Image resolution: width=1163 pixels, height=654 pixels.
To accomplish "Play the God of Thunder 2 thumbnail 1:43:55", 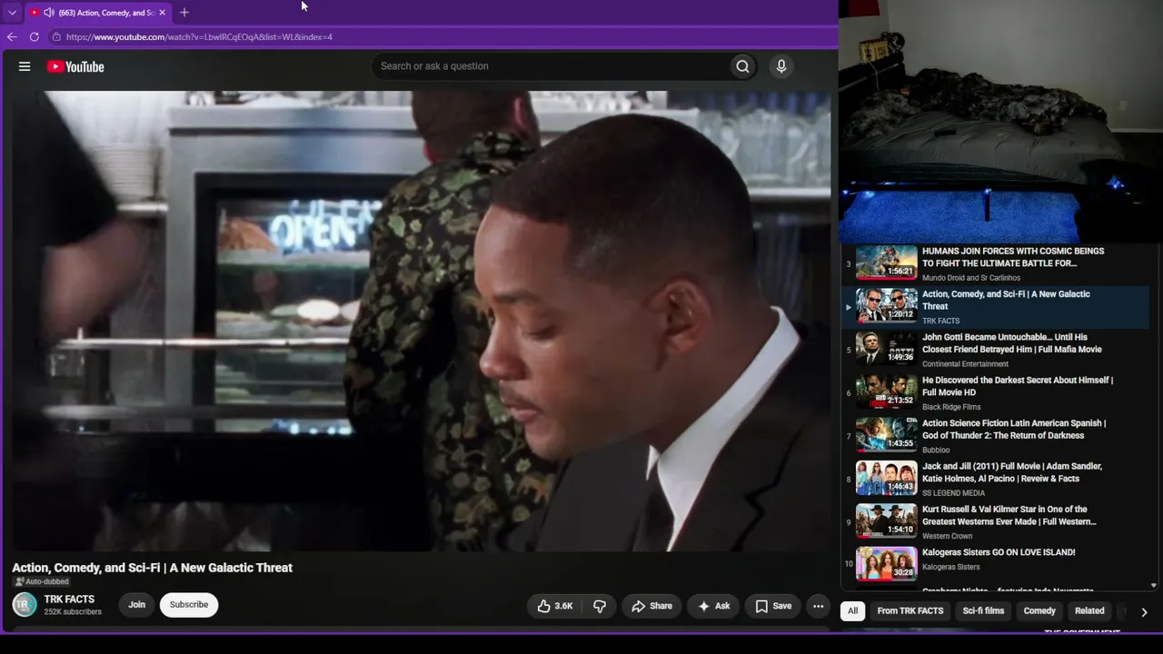I will [887, 435].
